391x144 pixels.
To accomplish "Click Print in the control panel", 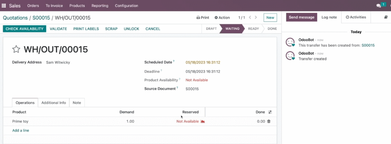I will [203, 18].
